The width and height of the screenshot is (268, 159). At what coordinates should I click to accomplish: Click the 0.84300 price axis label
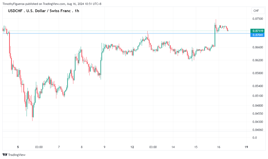pos(257,122)
